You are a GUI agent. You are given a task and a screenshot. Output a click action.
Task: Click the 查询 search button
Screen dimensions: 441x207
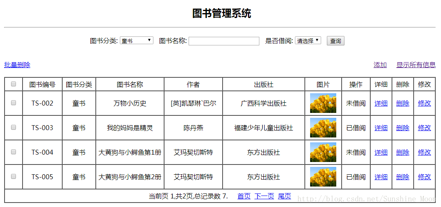coord(335,41)
